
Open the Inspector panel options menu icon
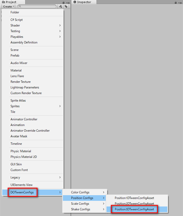tap(180, 3)
